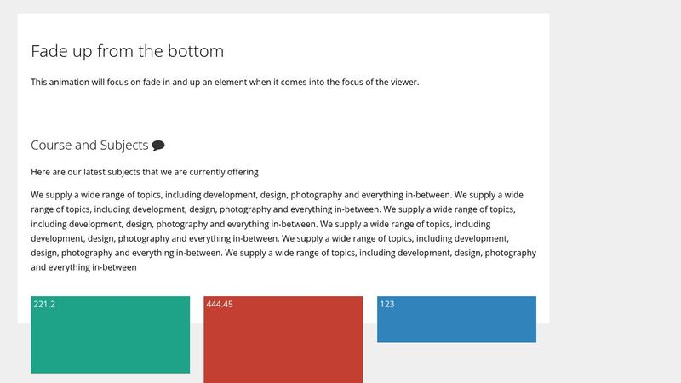Select the green box labeled 221.2
This screenshot has width=681, height=383.
coord(111,334)
